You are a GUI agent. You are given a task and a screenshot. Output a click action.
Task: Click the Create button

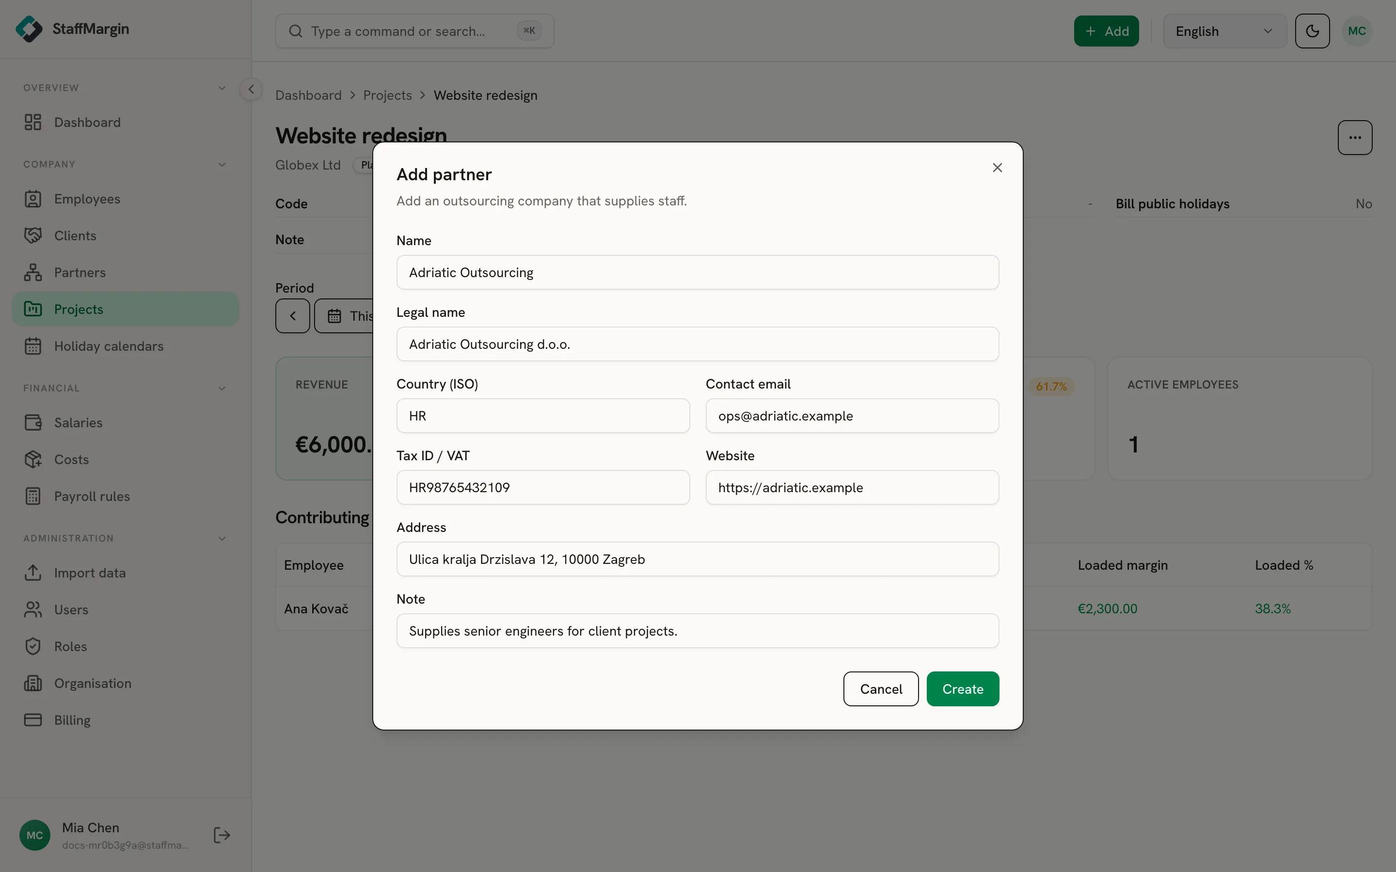tap(963, 688)
